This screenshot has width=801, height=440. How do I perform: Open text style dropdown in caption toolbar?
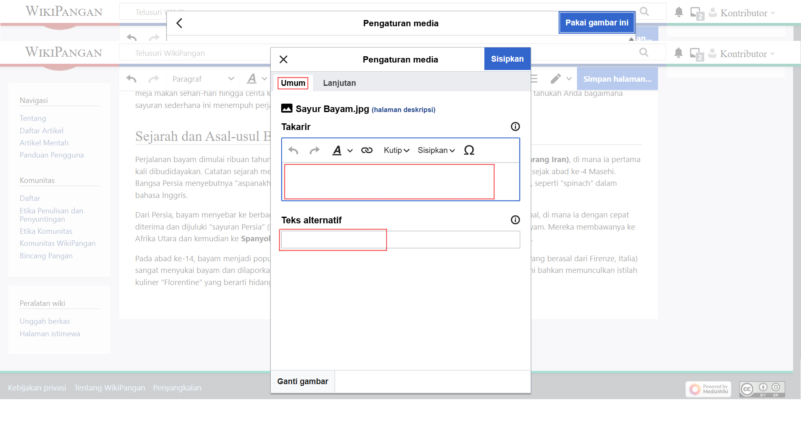click(x=342, y=150)
